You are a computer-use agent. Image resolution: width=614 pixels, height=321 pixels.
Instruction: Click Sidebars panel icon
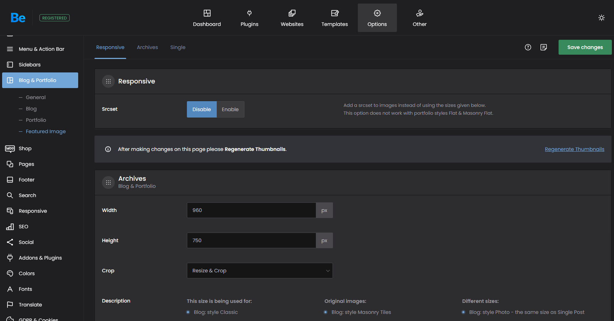coord(10,65)
